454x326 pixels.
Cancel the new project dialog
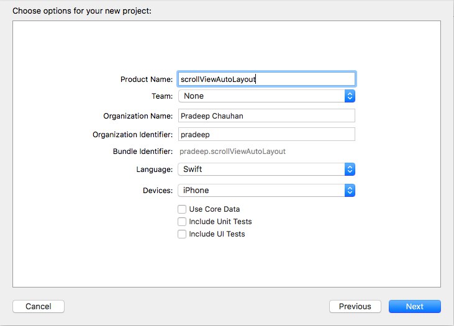(39, 306)
